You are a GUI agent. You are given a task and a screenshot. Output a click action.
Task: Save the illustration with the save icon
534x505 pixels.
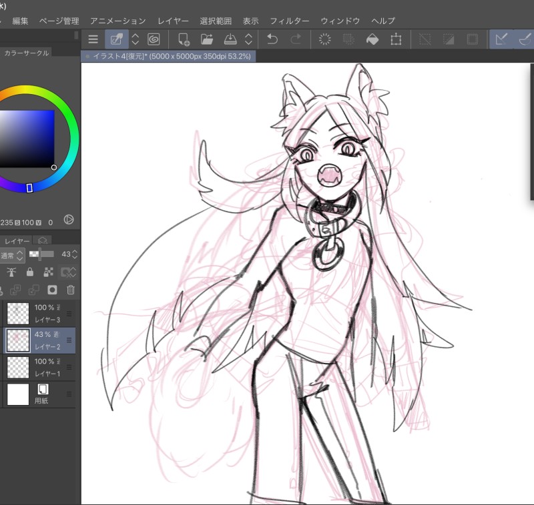point(230,39)
